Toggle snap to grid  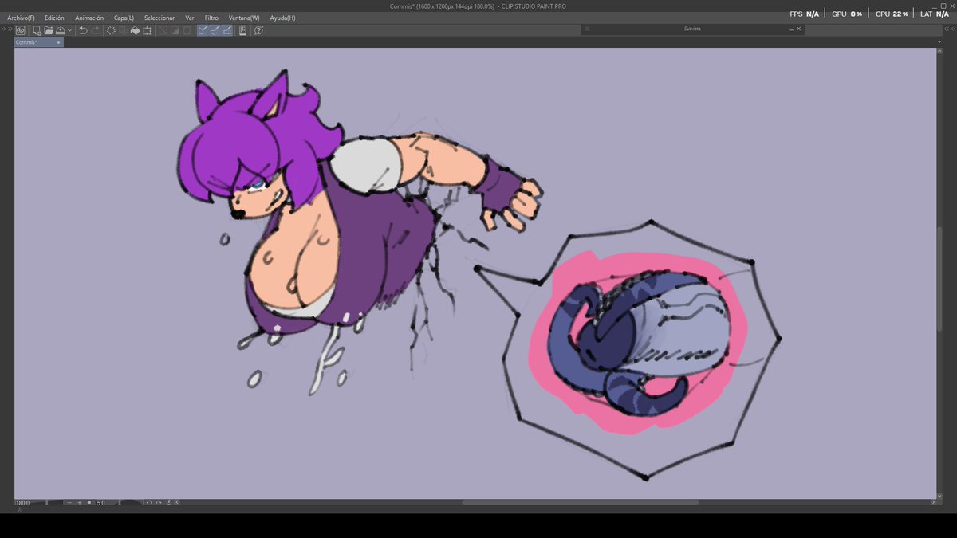(x=227, y=30)
